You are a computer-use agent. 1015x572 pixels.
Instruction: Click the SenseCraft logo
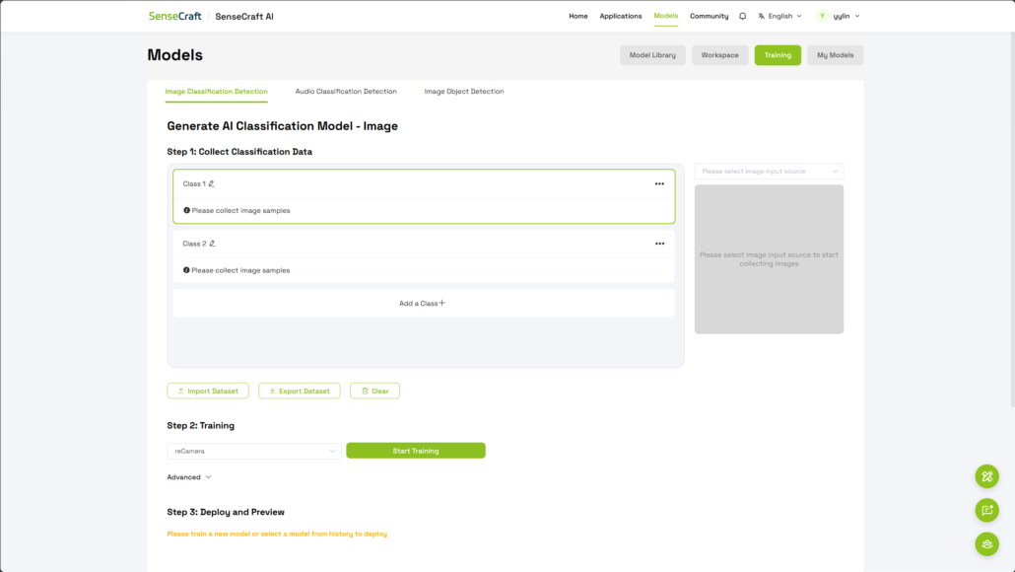[x=174, y=16]
